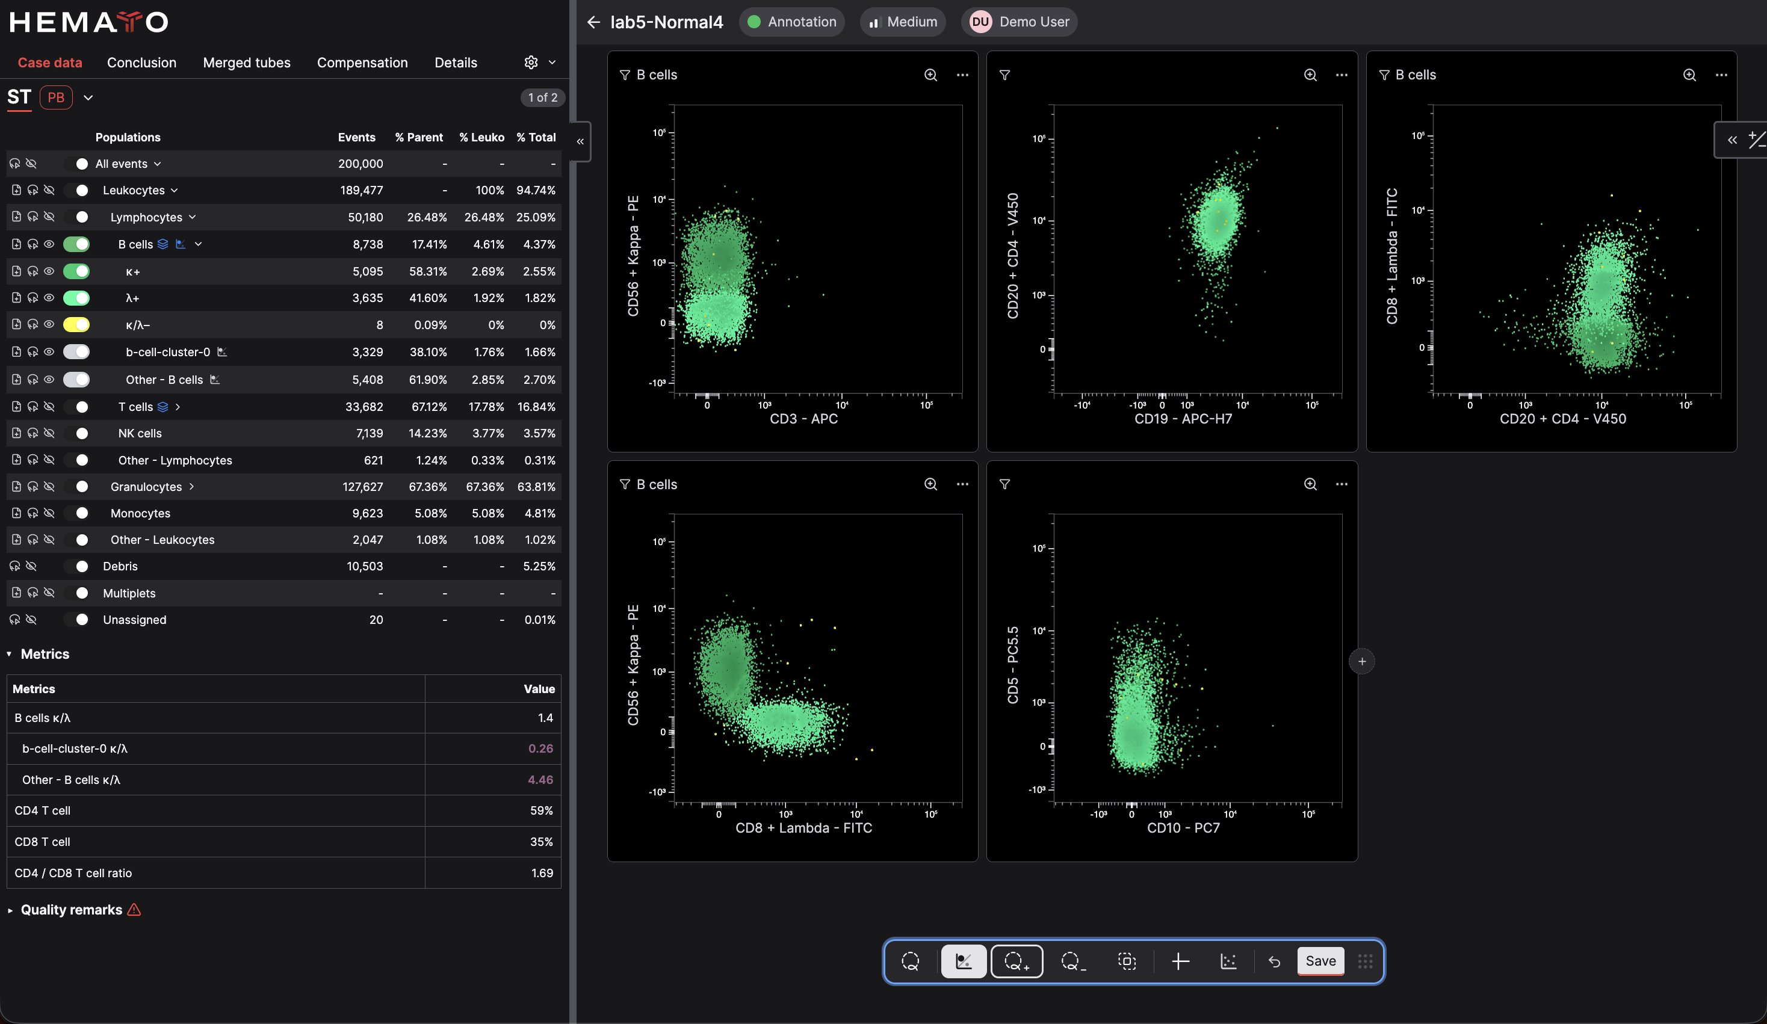Zoom the CD3 - APC plot with magnifier
1767x1024 pixels.
pyautogui.click(x=930, y=75)
